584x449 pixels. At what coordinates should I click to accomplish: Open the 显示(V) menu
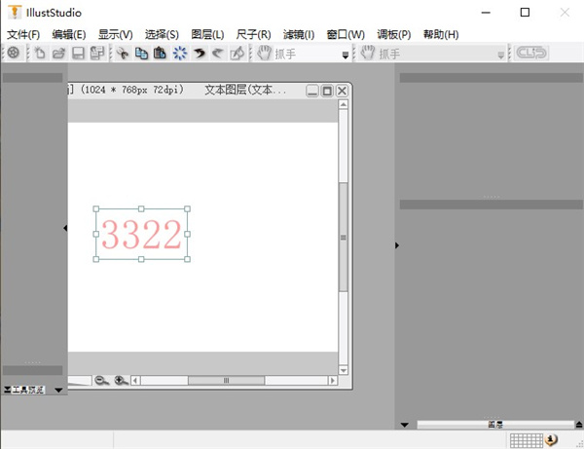click(x=116, y=35)
